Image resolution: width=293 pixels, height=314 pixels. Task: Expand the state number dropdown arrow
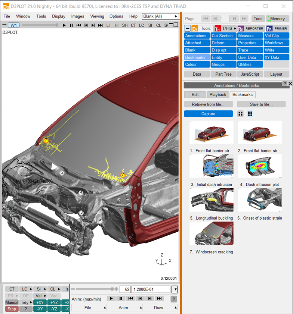(175, 289)
